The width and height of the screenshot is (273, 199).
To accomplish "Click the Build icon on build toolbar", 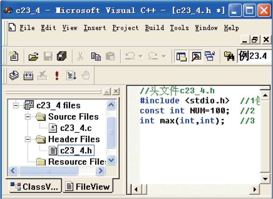I will pyautogui.click(x=28, y=75).
